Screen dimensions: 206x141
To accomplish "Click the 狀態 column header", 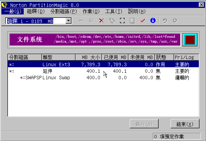I will [164, 57].
